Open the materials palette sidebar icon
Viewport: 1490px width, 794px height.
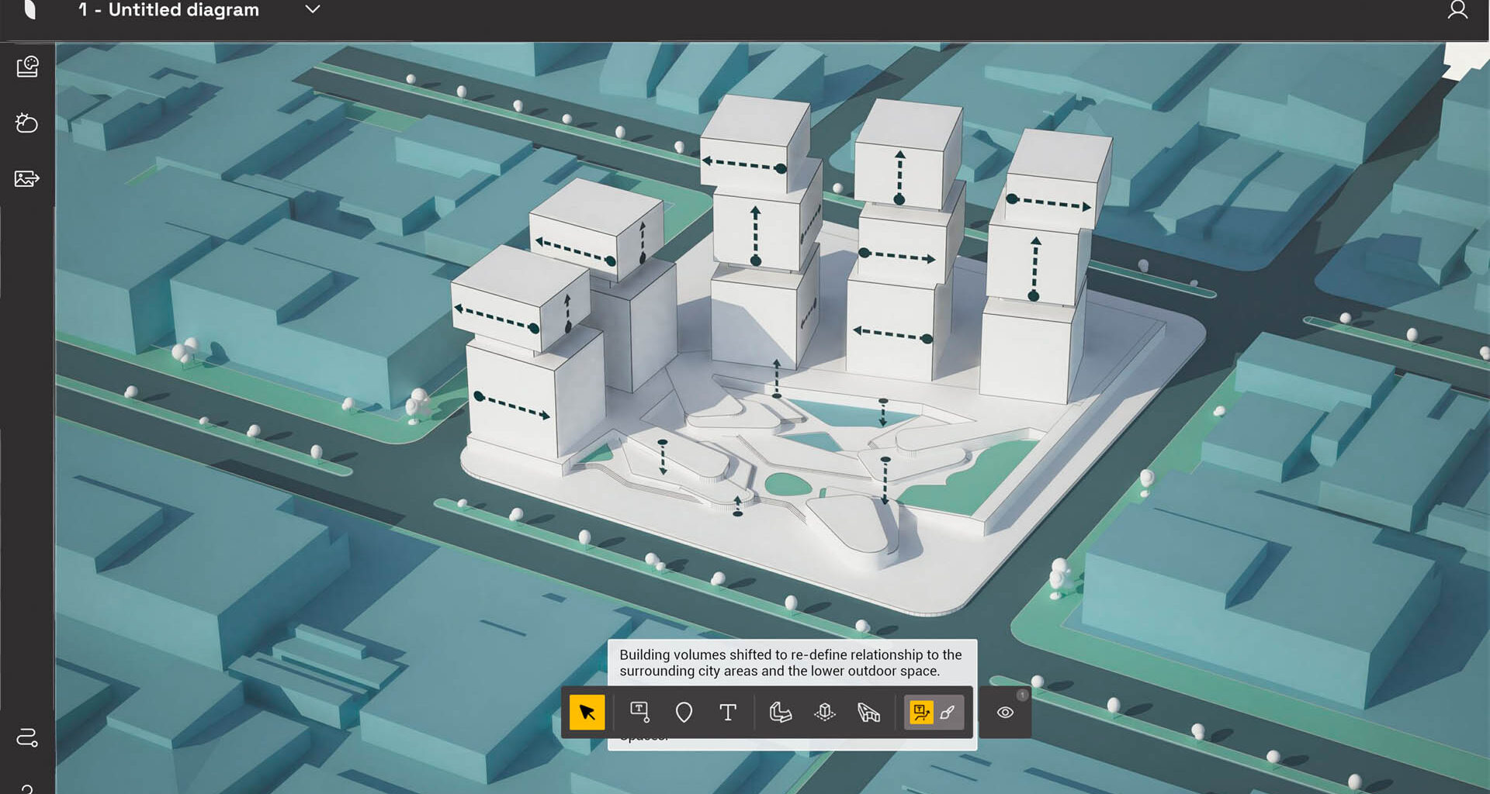27,67
